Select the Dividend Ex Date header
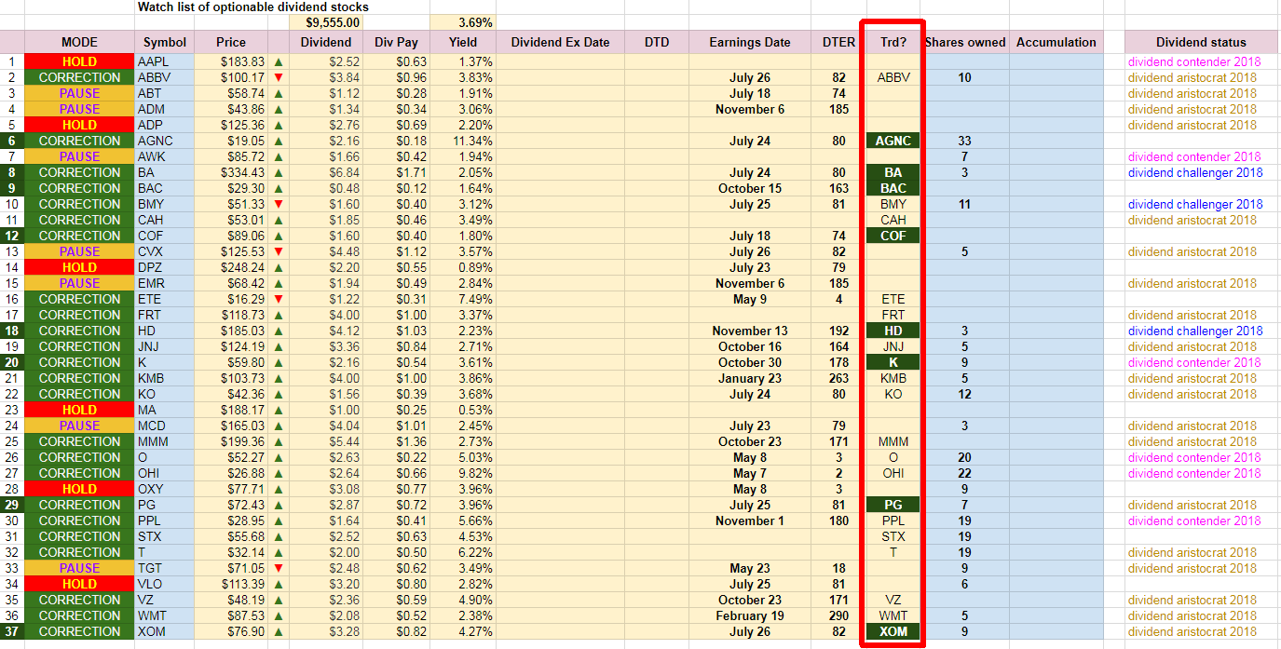The width and height of the screenshot is (1281, 649). point(560,42)
